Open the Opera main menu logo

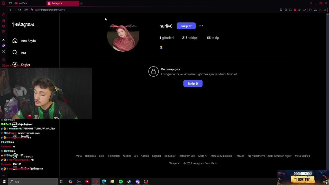[x=3, y=3]
